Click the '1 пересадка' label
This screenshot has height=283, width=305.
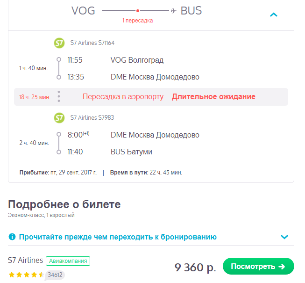click(x=137, y=21)
